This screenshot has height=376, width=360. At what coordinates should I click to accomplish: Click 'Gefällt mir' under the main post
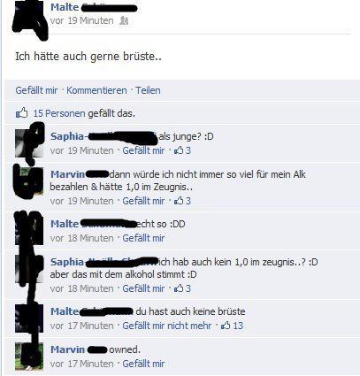pos(36,90)
